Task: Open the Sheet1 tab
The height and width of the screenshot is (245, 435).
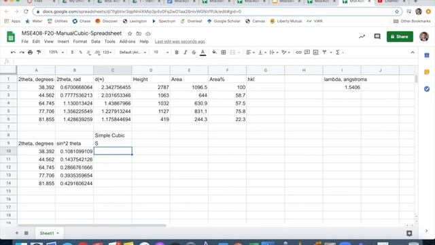Action: [49, 233]
